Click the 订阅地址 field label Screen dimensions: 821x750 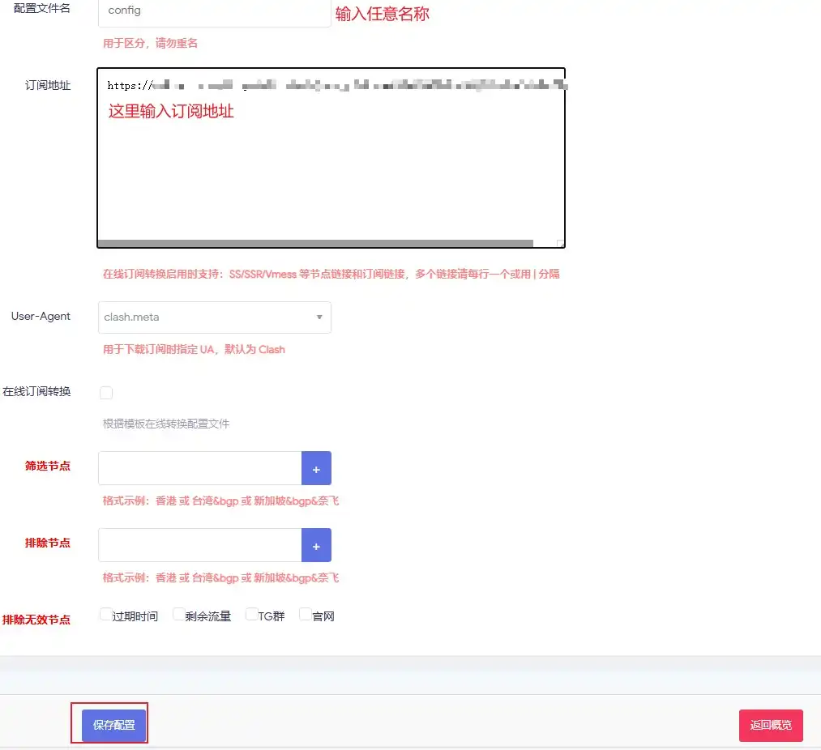[48, 85]
